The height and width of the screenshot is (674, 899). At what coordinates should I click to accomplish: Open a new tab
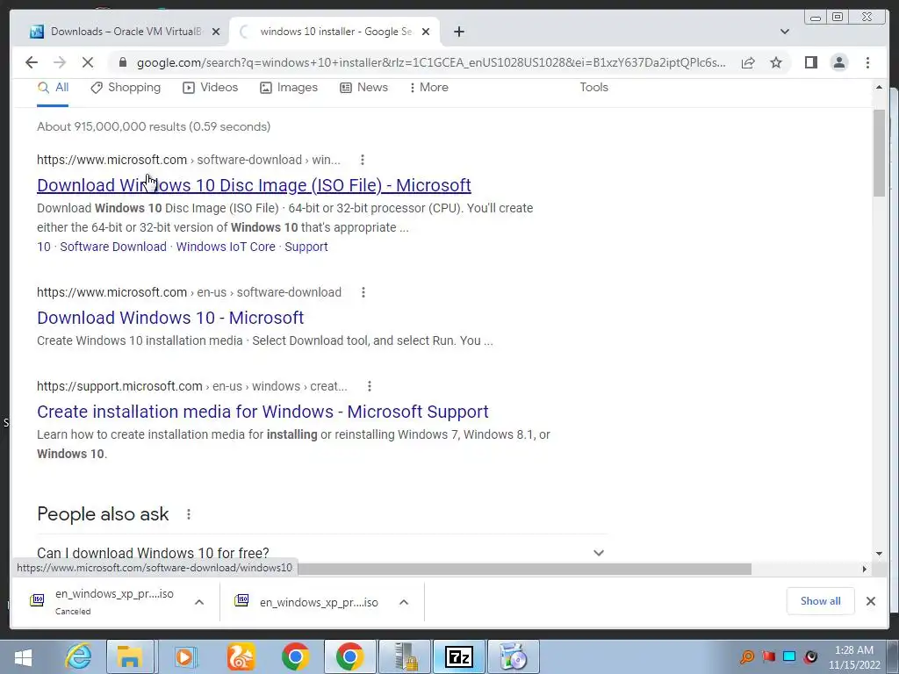(x=458, y=32)
